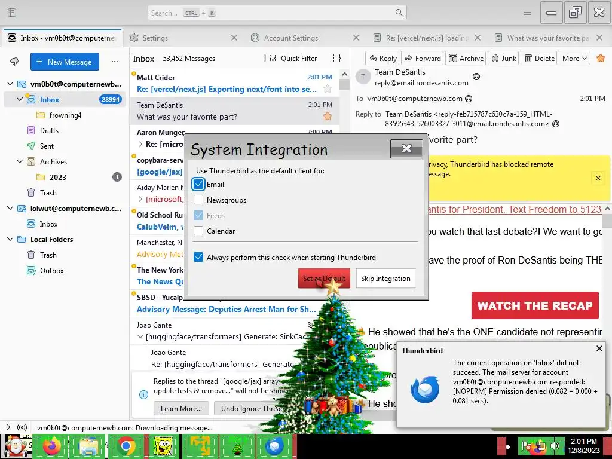Click the sender avatar letter T
This screenshot has width=612, height=459.
363,77
